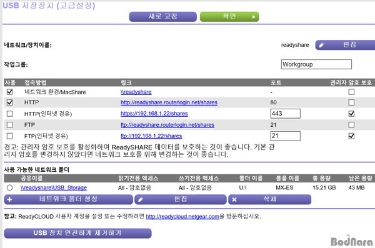Click the Workgroup input field
Screen dimensions: 375x248
click(x=316, y=64)
